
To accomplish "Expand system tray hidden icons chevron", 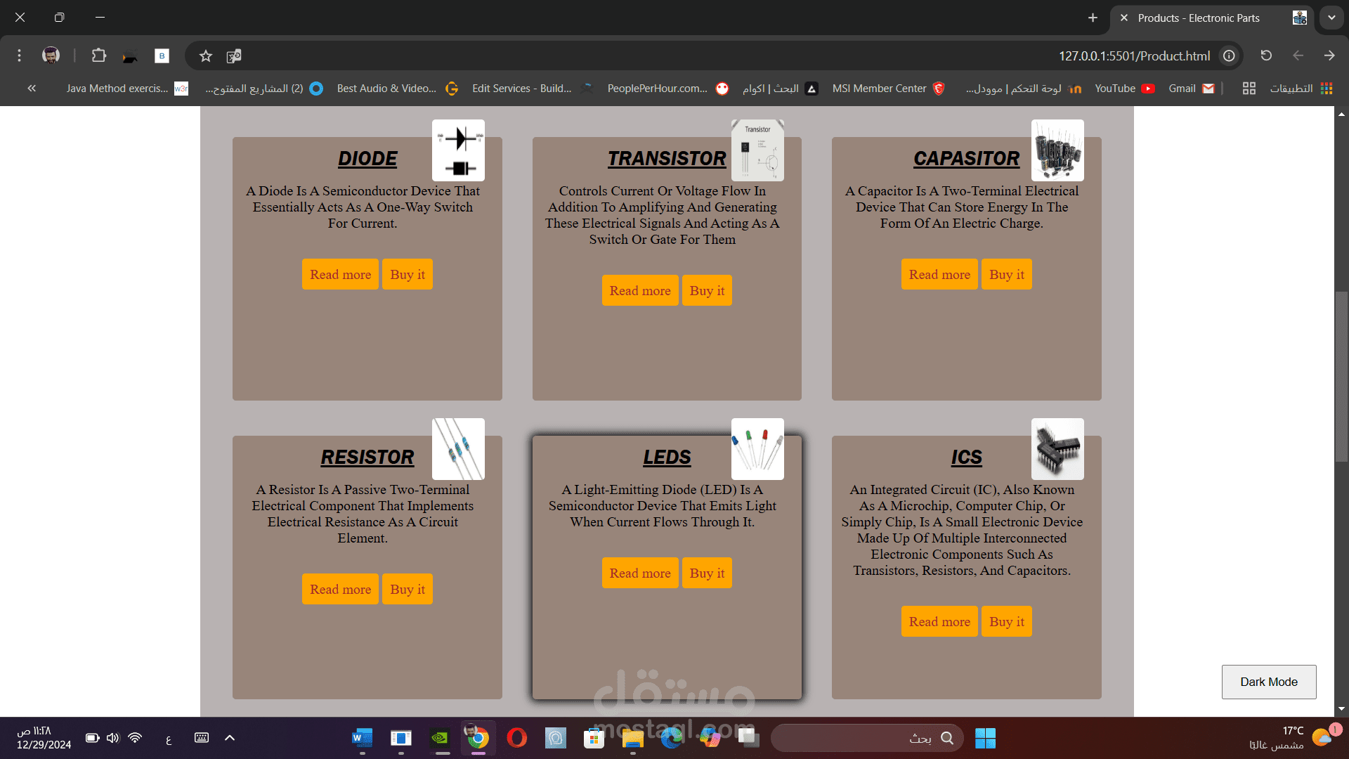I will click(x=230, y=738).
